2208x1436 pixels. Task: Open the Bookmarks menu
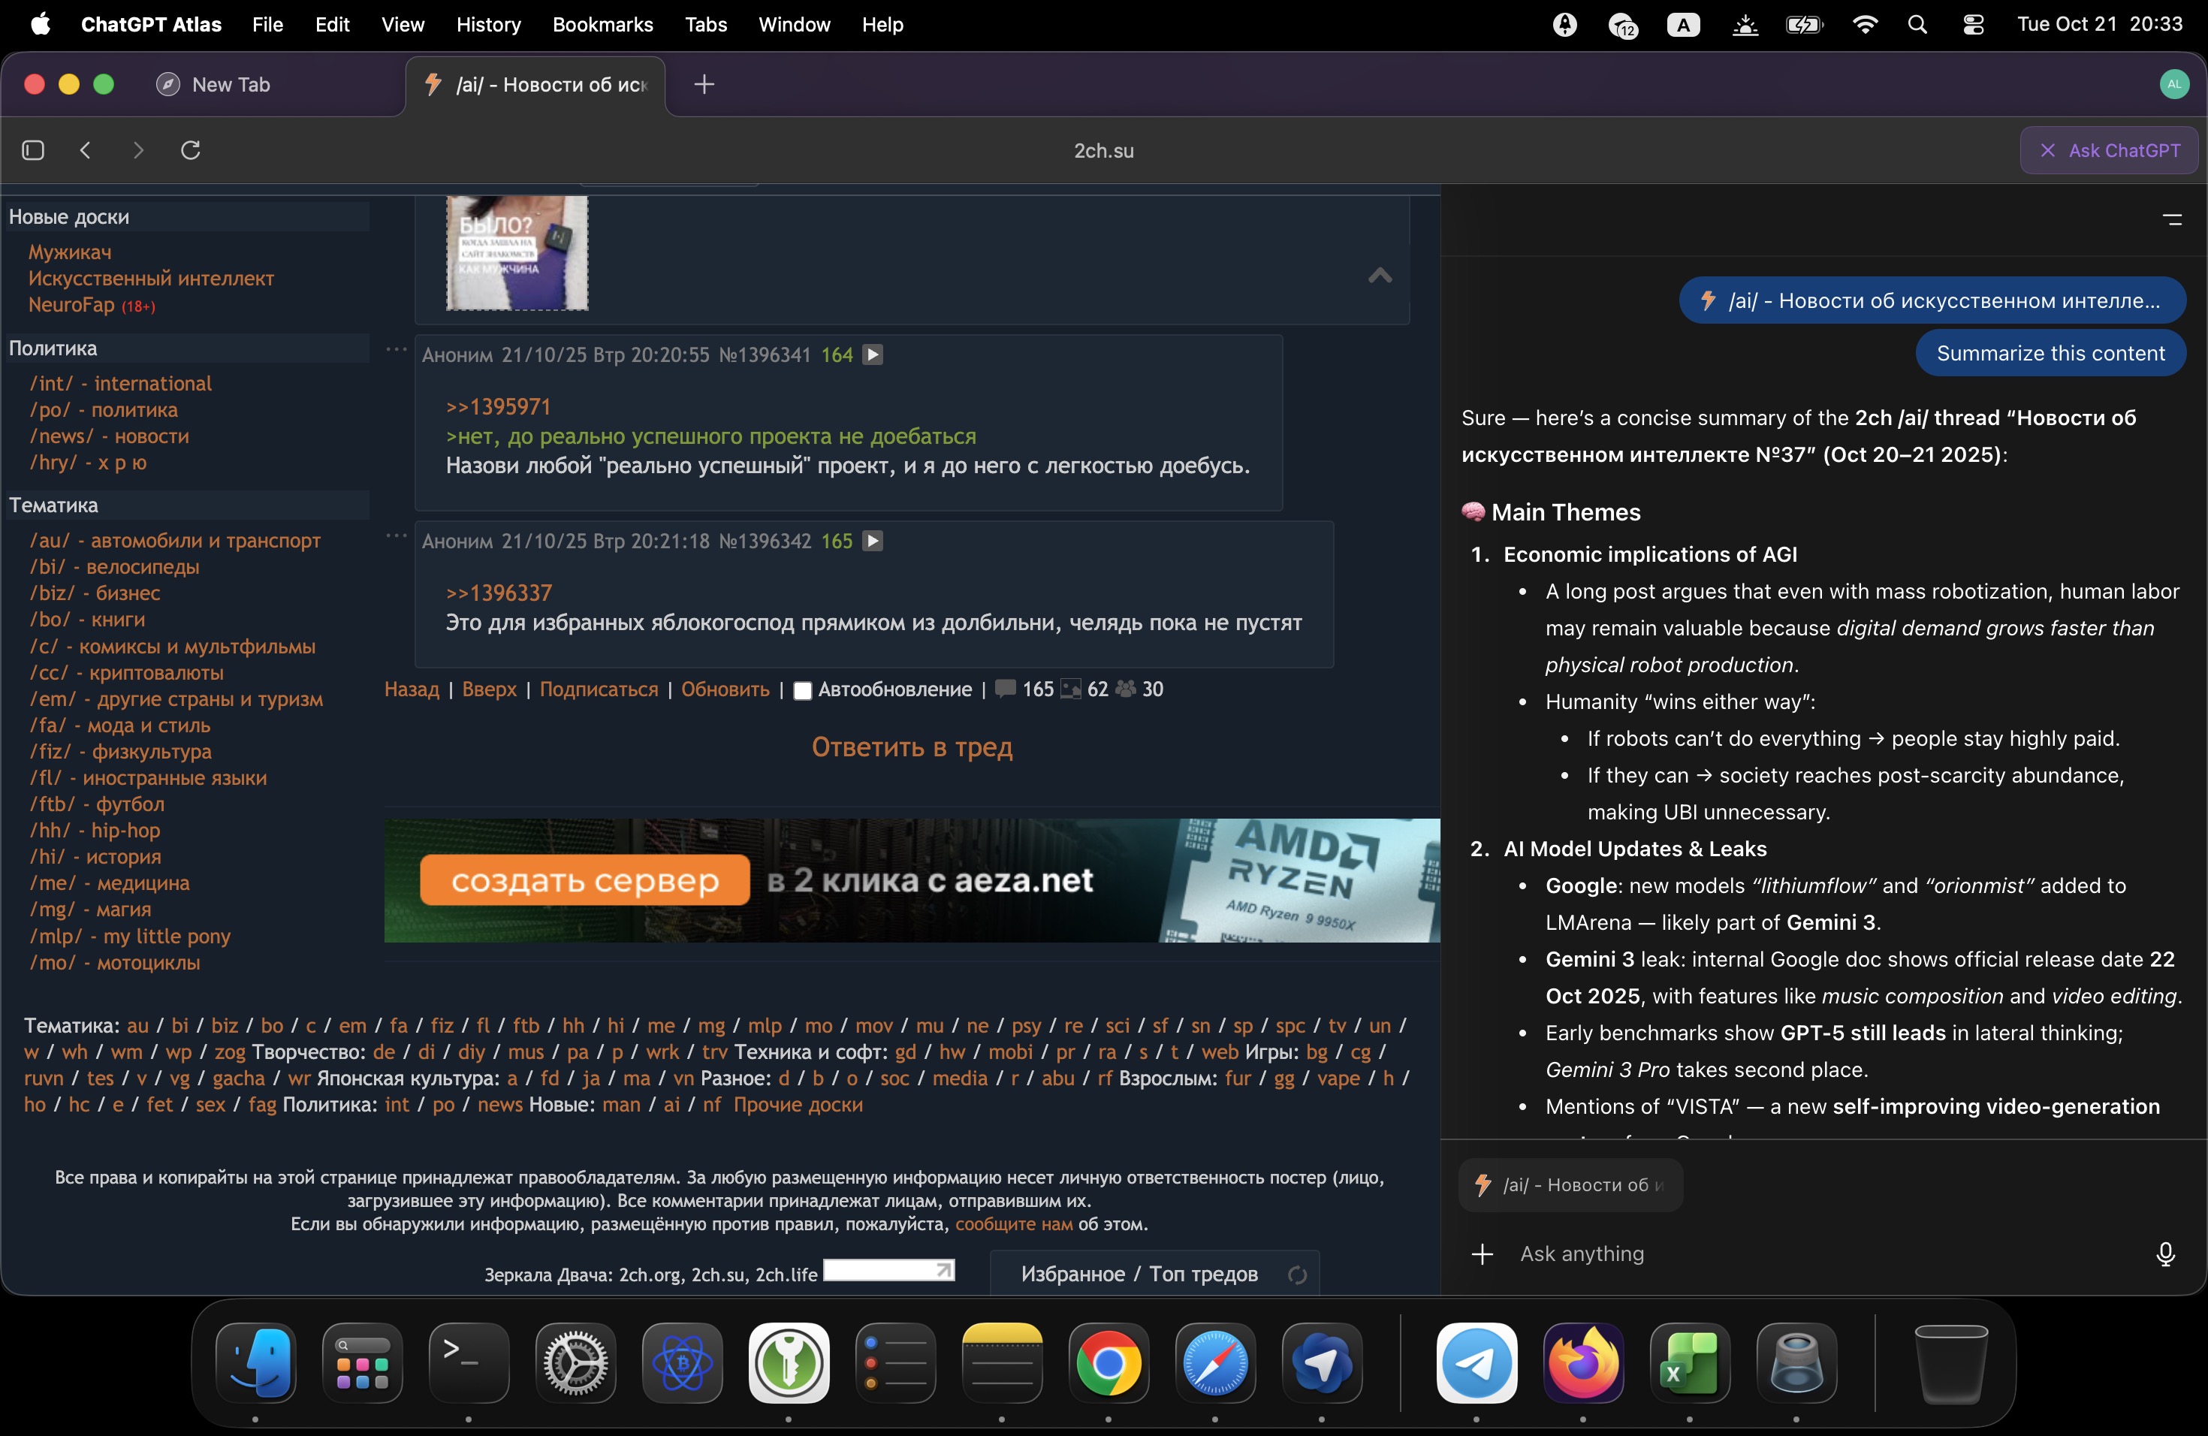click(602, 25)
